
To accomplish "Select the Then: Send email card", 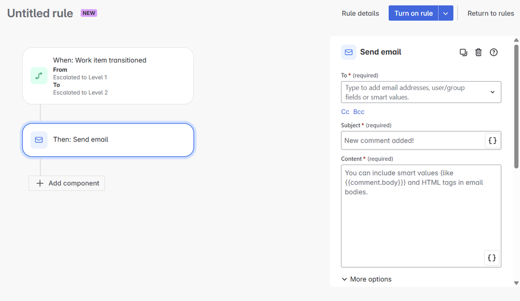I will (108, 140).
